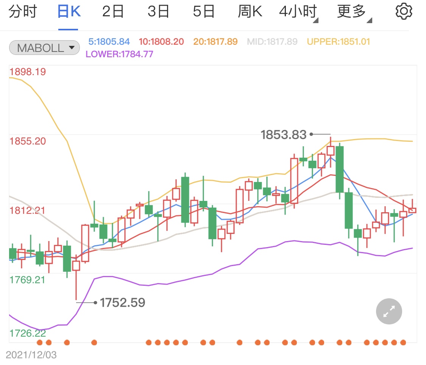Open chart settings gear icon

(x=404, y=11)
